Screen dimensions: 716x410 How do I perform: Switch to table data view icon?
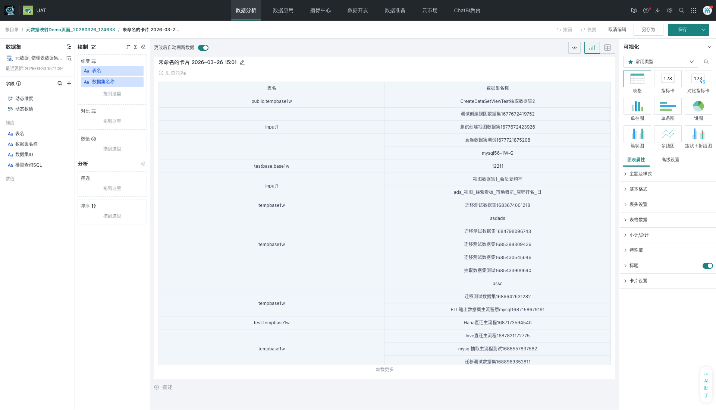tap(607, 48)
